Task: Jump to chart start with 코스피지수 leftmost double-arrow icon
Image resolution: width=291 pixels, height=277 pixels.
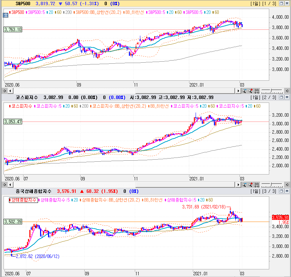Action: (4, 185)
